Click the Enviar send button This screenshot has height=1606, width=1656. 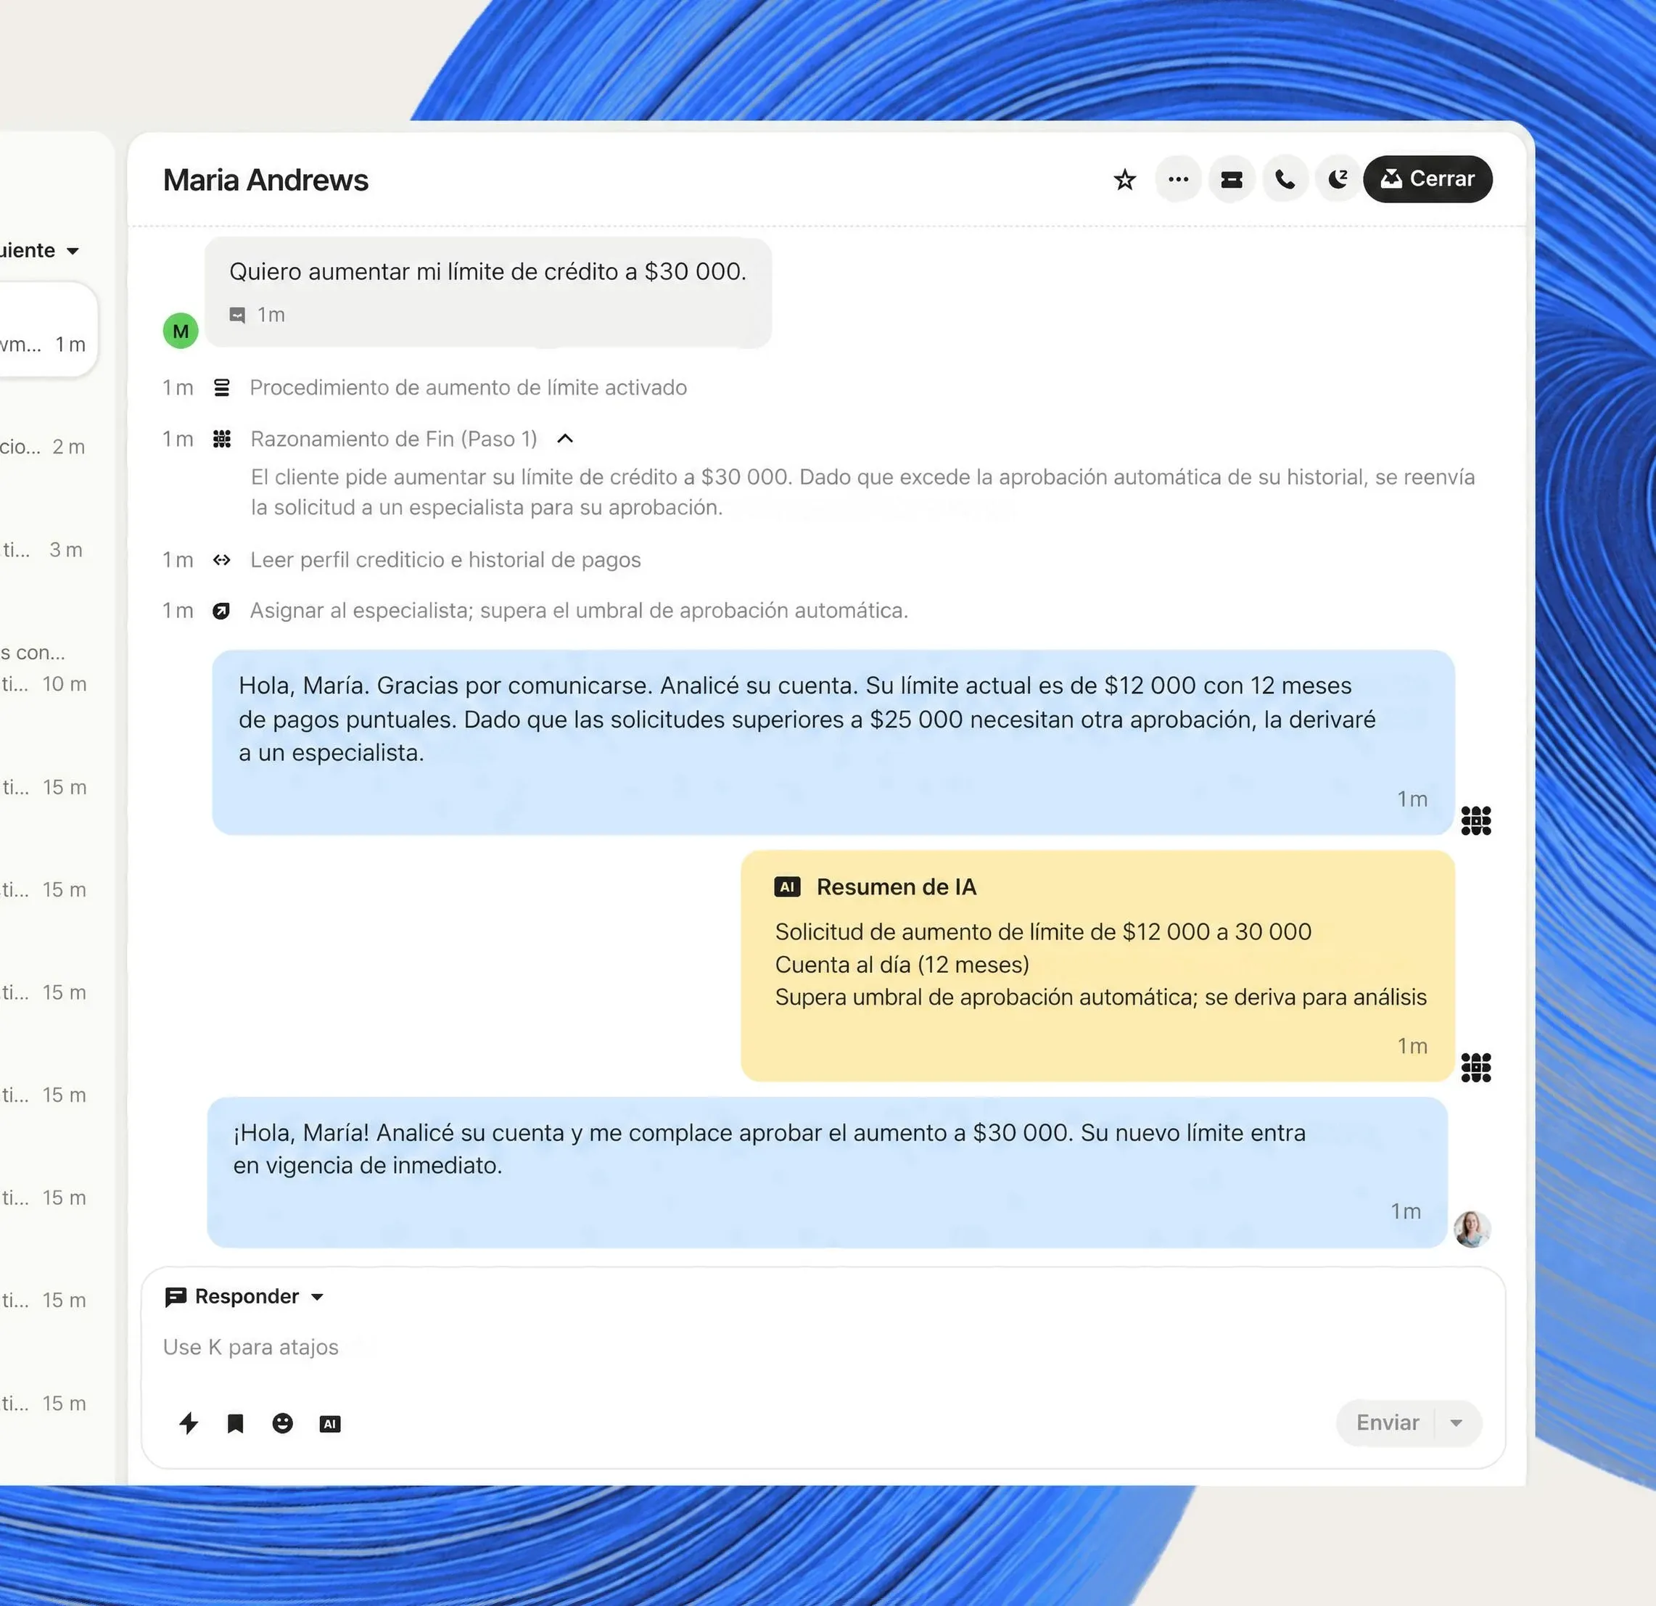[1388, 1422]
